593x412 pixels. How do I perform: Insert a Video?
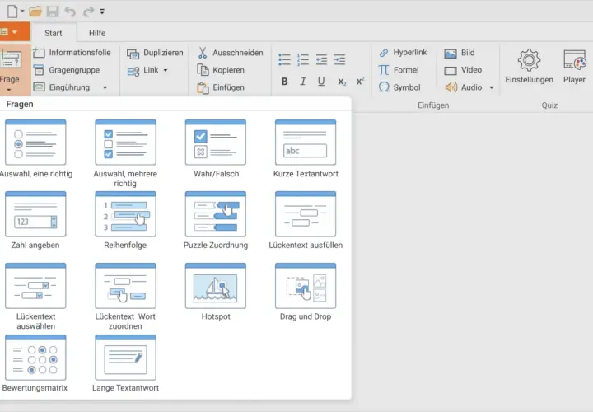pyautogui.click(x=463, y=70)
